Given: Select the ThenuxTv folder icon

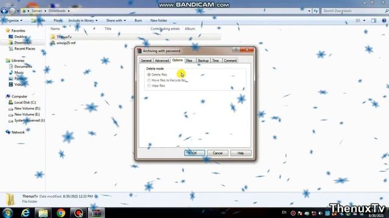Looking at the screenshot, I should click(53, 37).
